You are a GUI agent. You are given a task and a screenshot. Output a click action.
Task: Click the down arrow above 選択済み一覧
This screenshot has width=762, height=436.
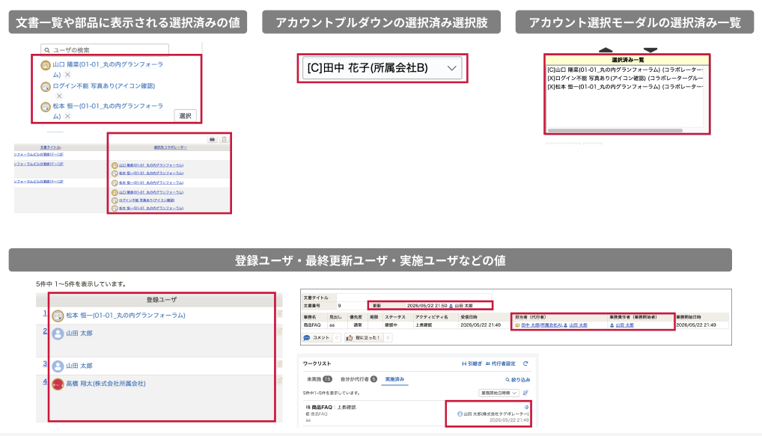[650, 49]
